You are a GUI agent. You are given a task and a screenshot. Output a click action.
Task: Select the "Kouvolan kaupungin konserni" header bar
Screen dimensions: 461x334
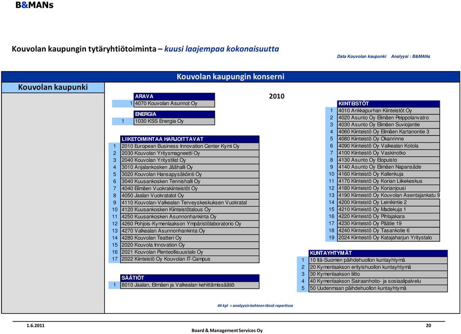(x=231, y=77)
